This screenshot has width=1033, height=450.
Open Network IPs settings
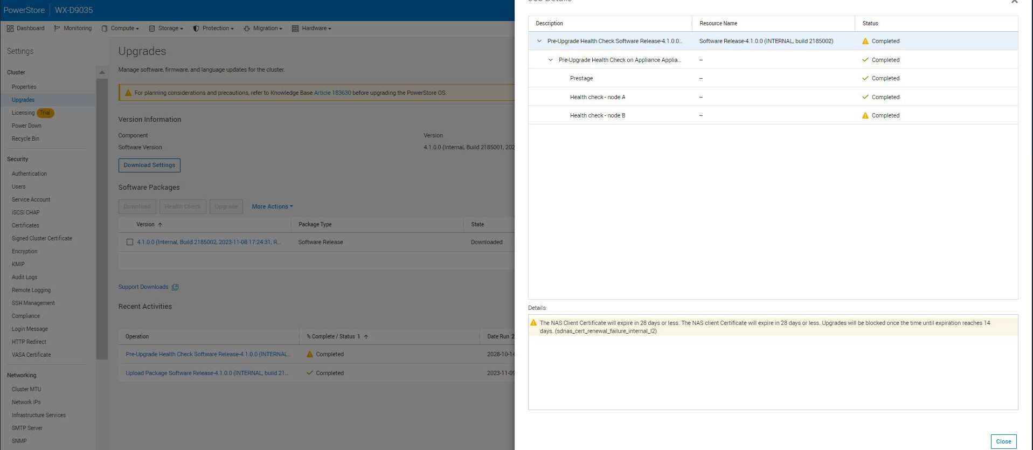point(26,402)
